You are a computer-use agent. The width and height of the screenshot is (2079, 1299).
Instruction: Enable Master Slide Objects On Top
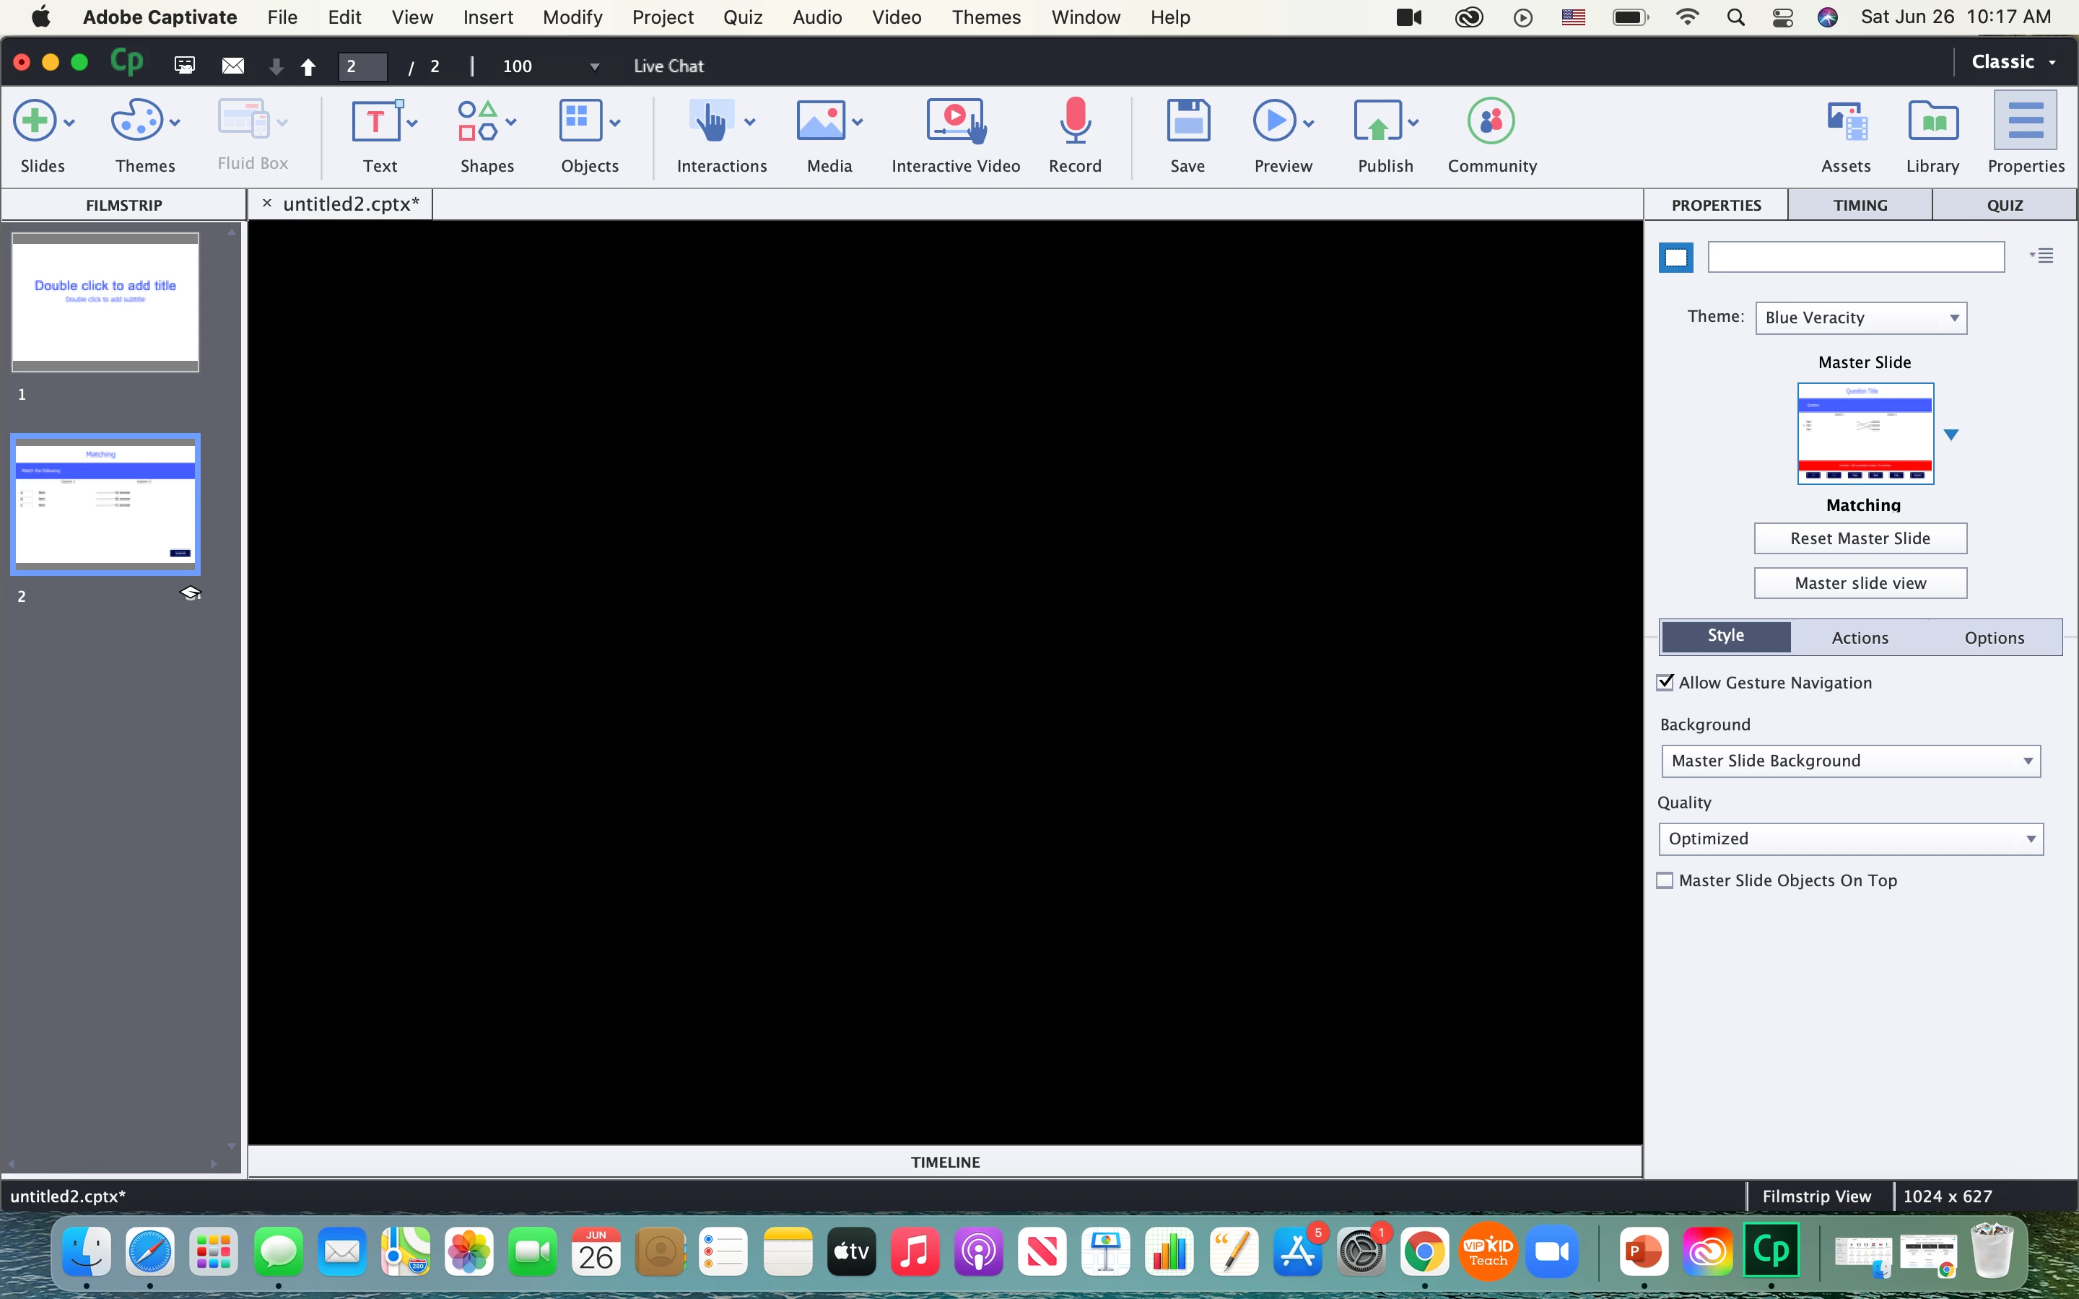click(1665, 880)
